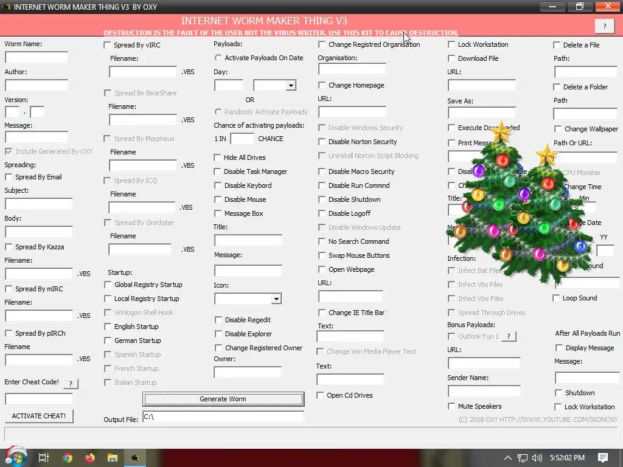The width and height of the screenshot is (623, 467).
Task: Click the Sender Name field
Action: 484,391
